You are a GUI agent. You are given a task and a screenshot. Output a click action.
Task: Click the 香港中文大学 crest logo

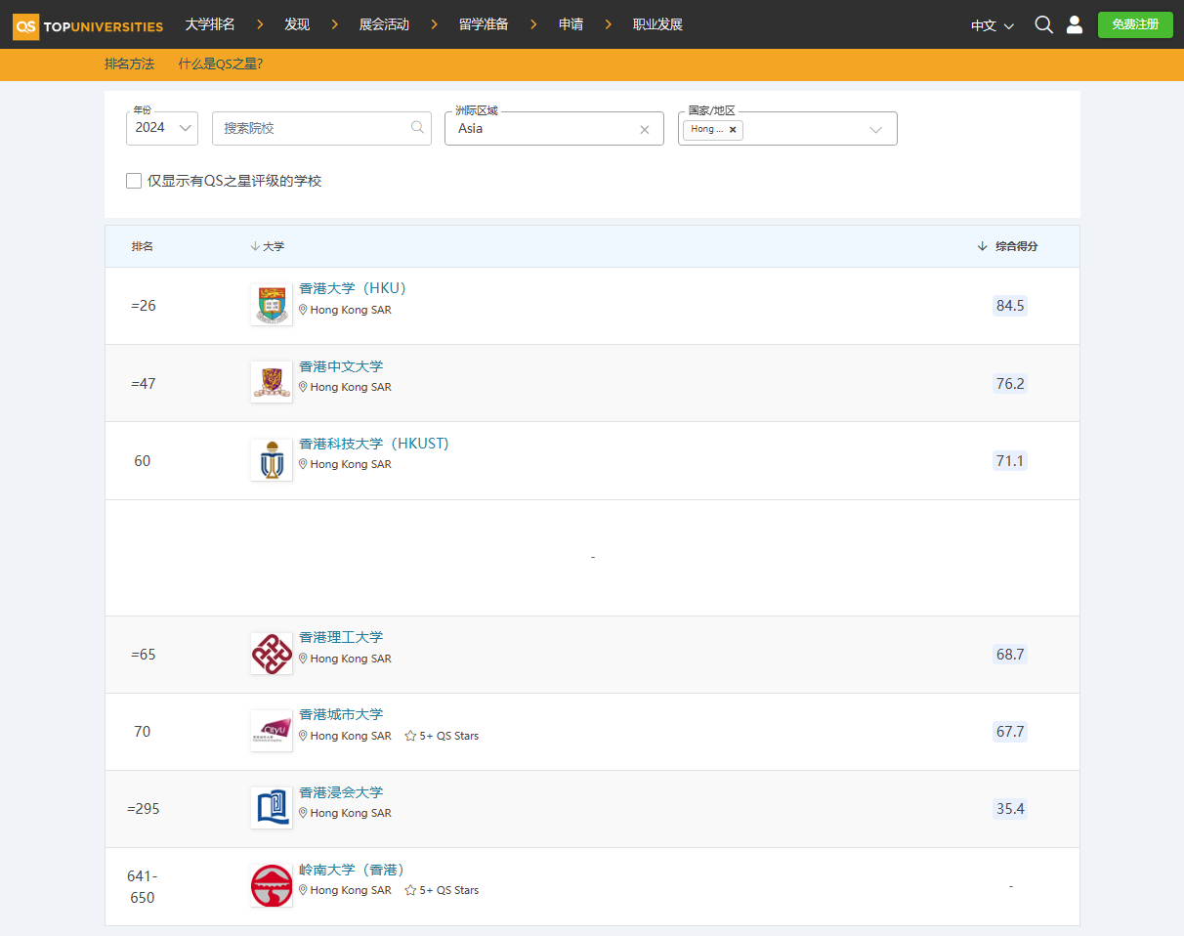point(272,382)
